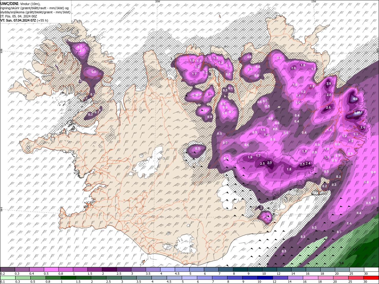Select the darkest purple 2–2.5 swatch in upper legend

tap(109, 270)
